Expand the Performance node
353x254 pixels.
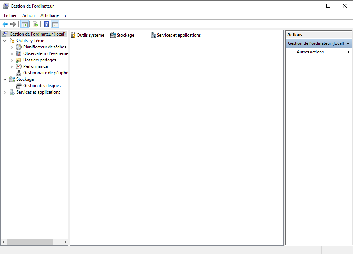click(x=12, y=67)
